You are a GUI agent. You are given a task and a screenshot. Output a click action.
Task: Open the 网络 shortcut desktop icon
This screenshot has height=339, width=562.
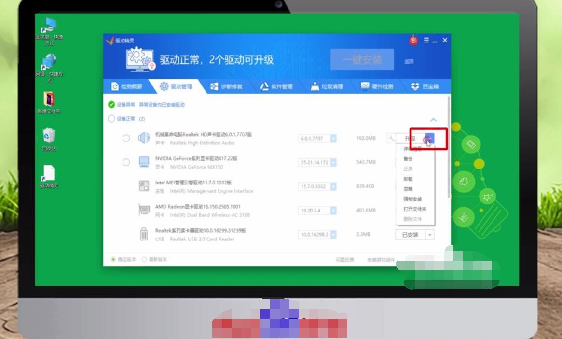(50, 68)
